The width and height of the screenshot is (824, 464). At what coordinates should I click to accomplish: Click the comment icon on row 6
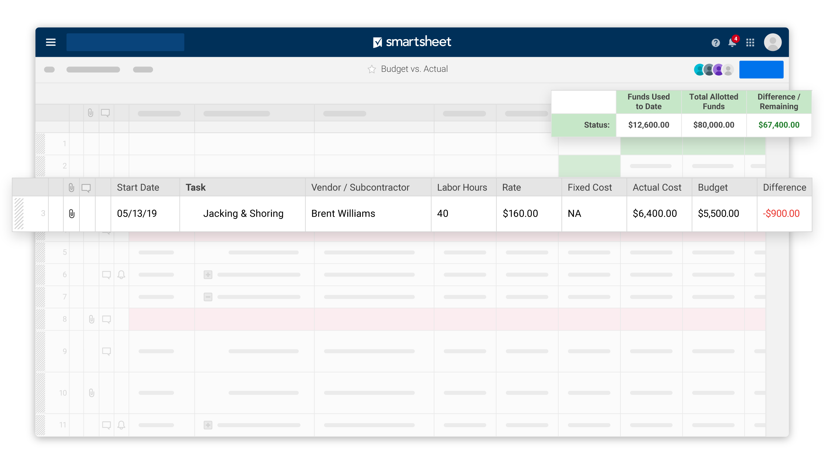coord(106,275)
